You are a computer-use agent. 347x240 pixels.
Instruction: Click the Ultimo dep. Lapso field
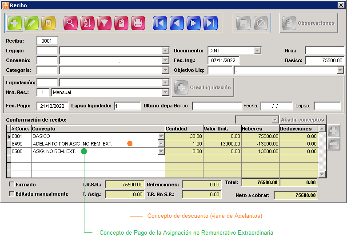pos(327,106)
